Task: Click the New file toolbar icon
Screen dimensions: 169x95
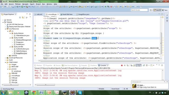Action: pos(3,7)
